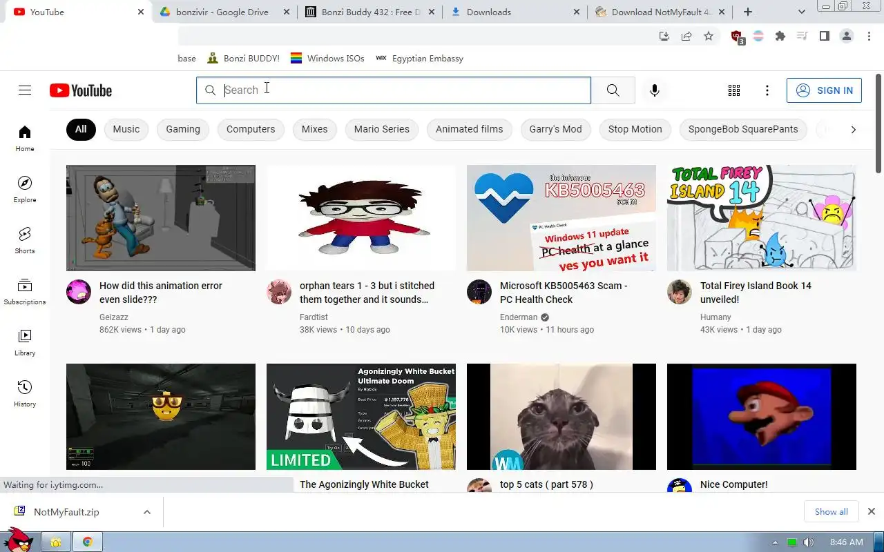Open History in sidebar
Screen dimensions: 884x552
tap(25, 393)
